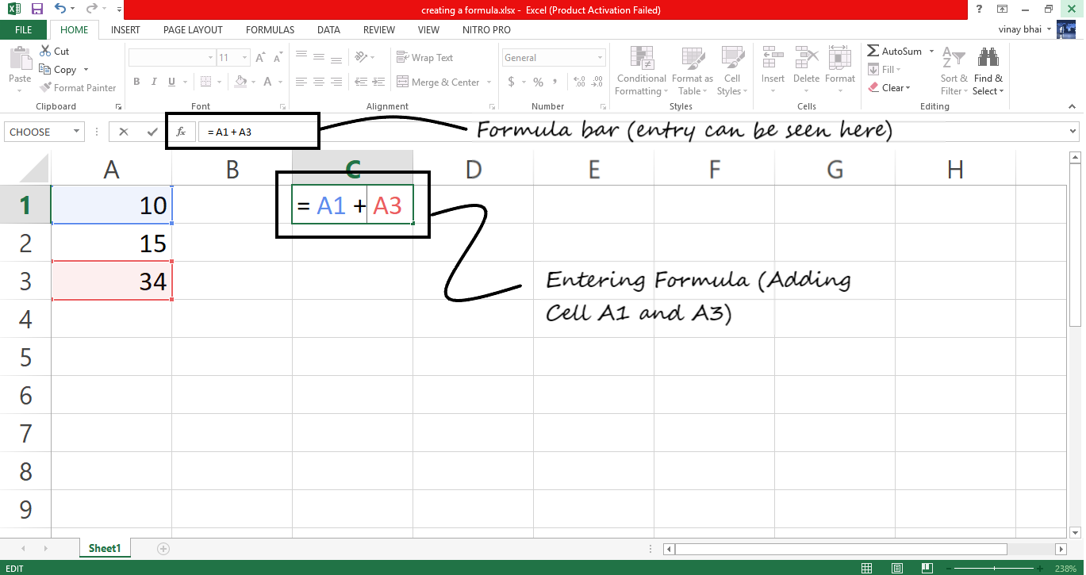
Task: Click the Format Painter tool
Action: (78, 88)
